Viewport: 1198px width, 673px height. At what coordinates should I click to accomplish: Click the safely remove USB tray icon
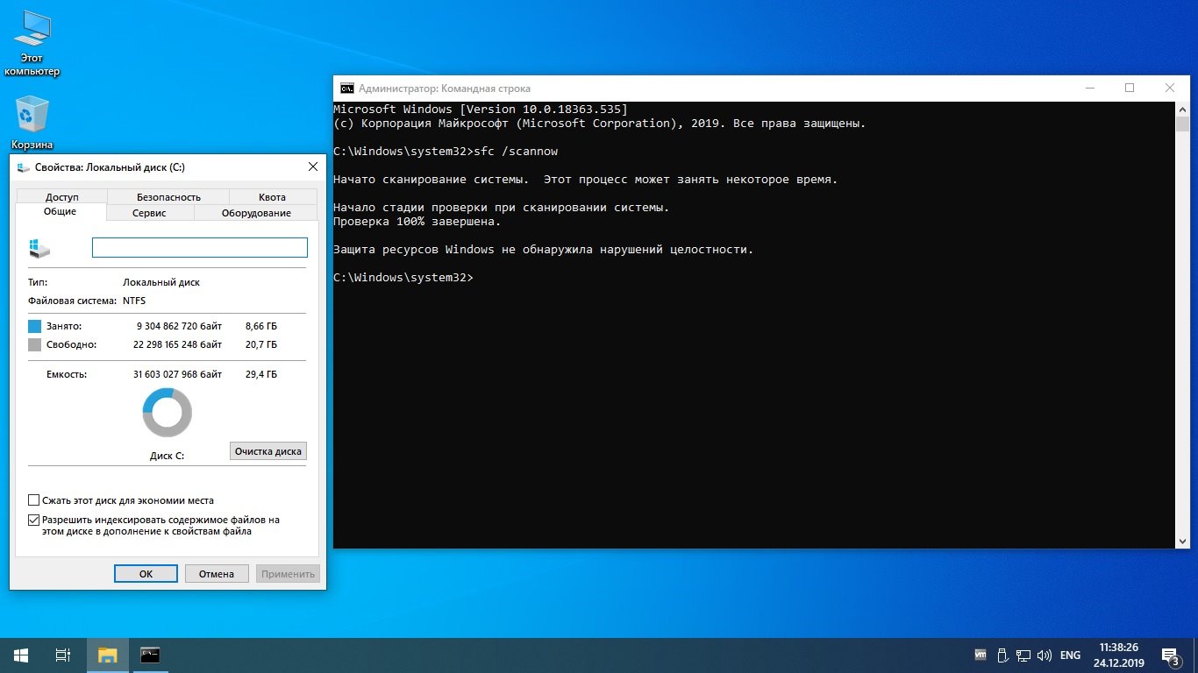click(1002, 655)
